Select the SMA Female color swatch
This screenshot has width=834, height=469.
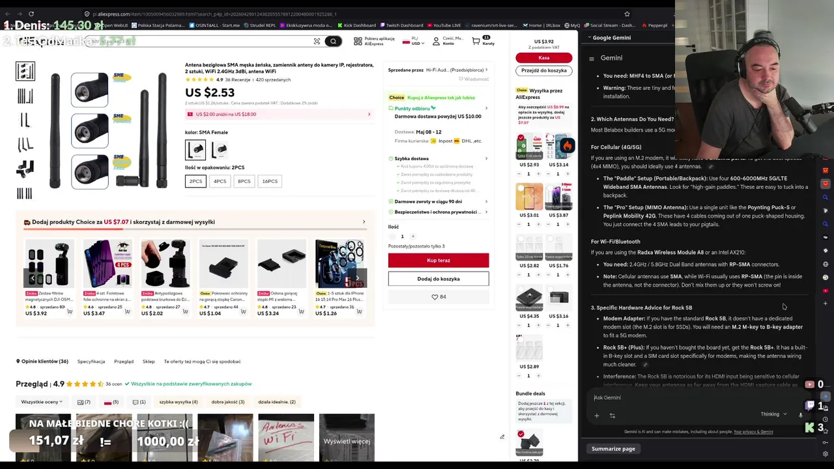tap(195, 149)
